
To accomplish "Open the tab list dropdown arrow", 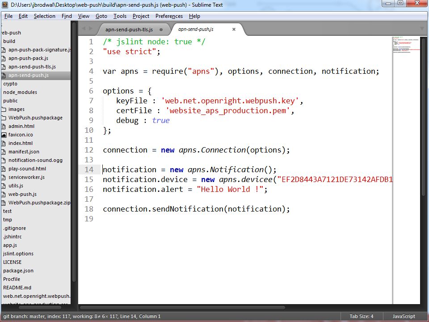I will (x=421, y=29).
